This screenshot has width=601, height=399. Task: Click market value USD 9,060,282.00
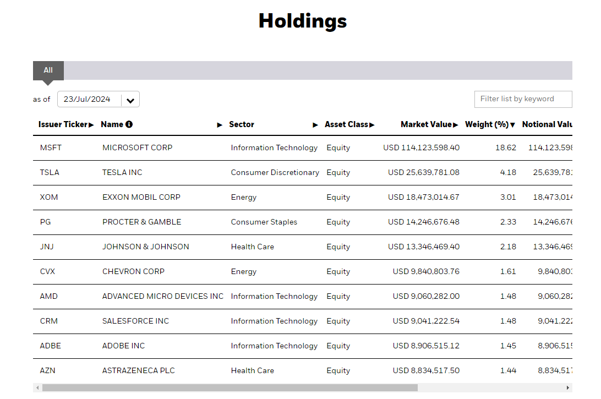coord(426,296)
